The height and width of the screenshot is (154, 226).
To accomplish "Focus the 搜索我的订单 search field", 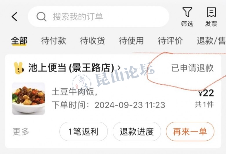I will click(x=99, y=17).
